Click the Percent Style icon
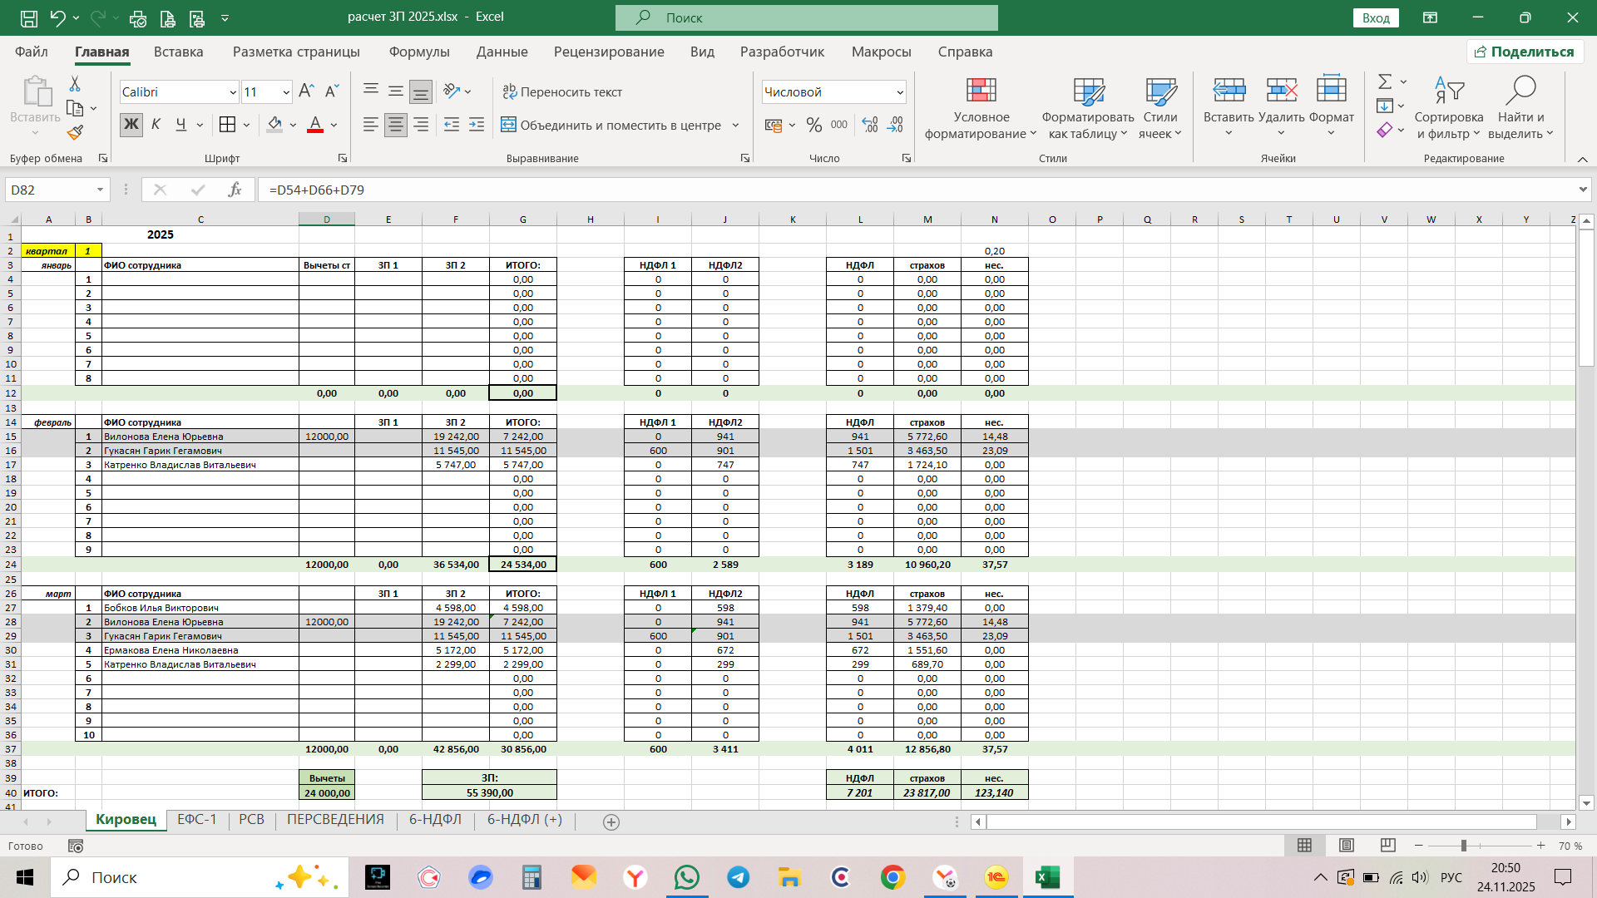 coord(813,125)
